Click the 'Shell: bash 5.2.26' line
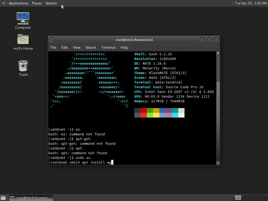The width and height of the screenshot is (268, 201). 153,54
